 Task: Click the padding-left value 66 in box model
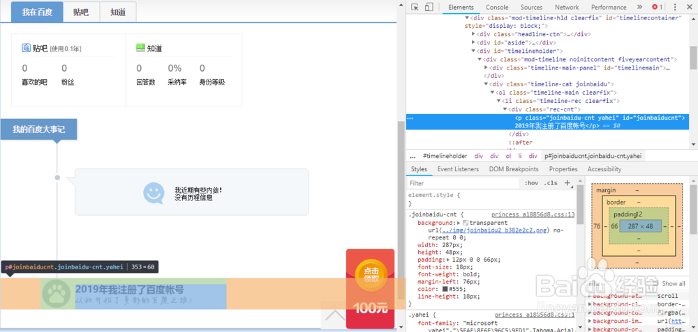(614, 226)
